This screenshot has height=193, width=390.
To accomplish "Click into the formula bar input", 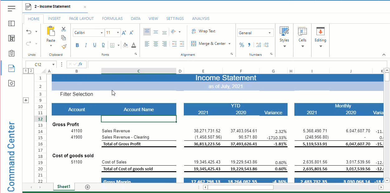I will tap(234, 64).
